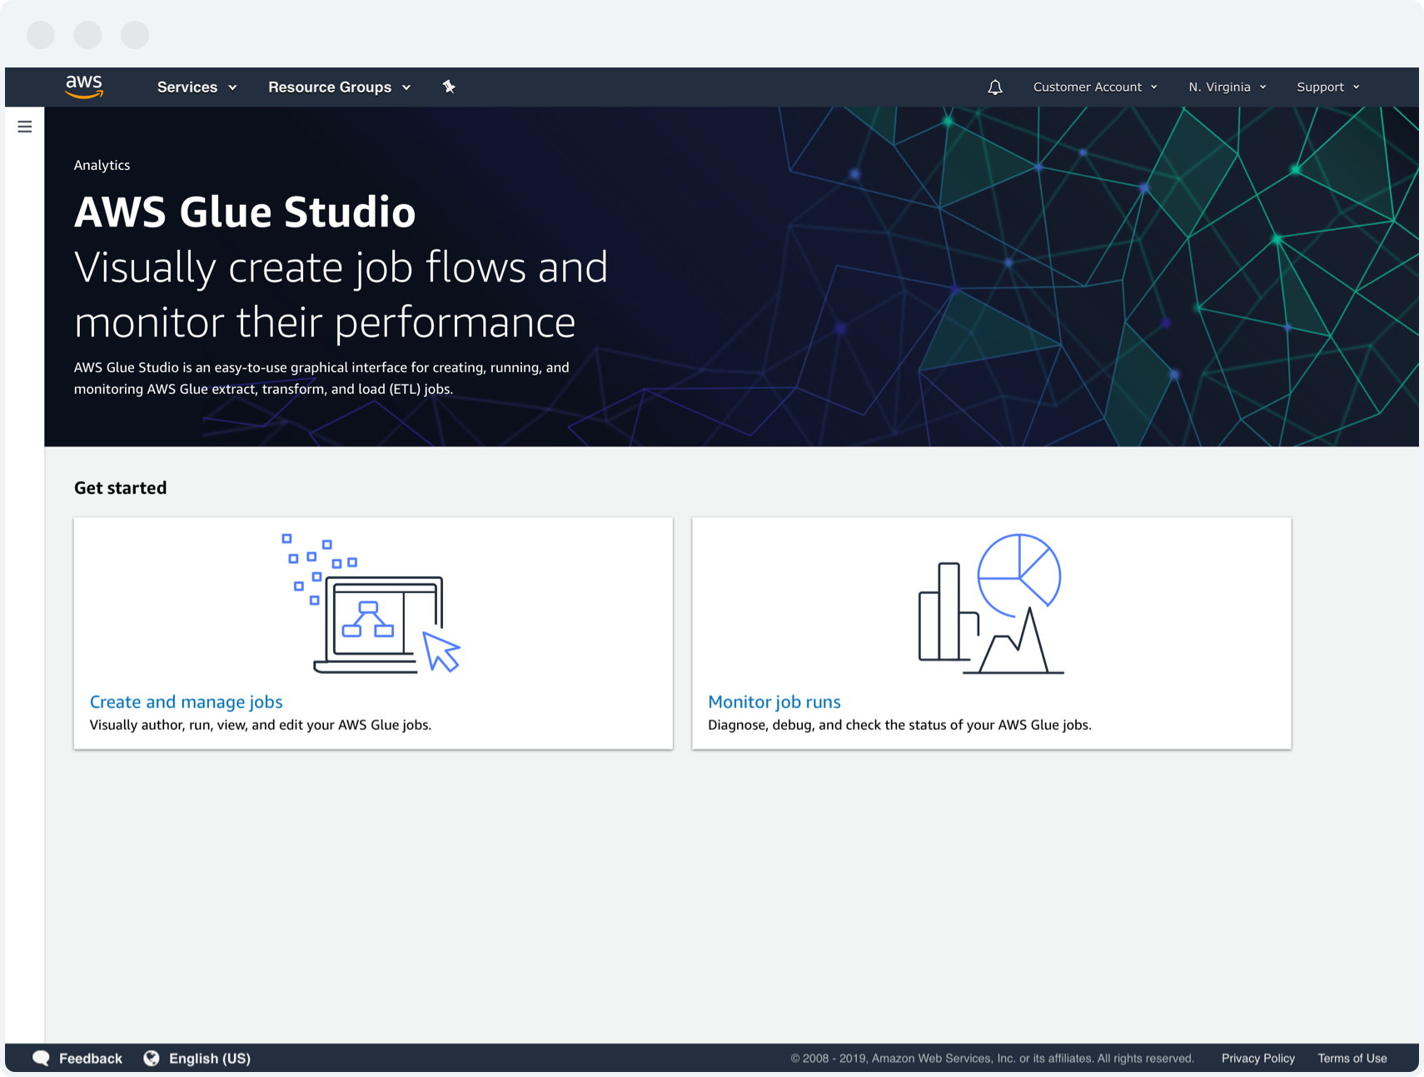Open the Privacy Policy link

pos(1257,1058)
